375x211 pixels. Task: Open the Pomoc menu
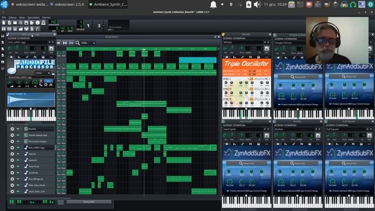pyautogui.click(x=46, y=18)
